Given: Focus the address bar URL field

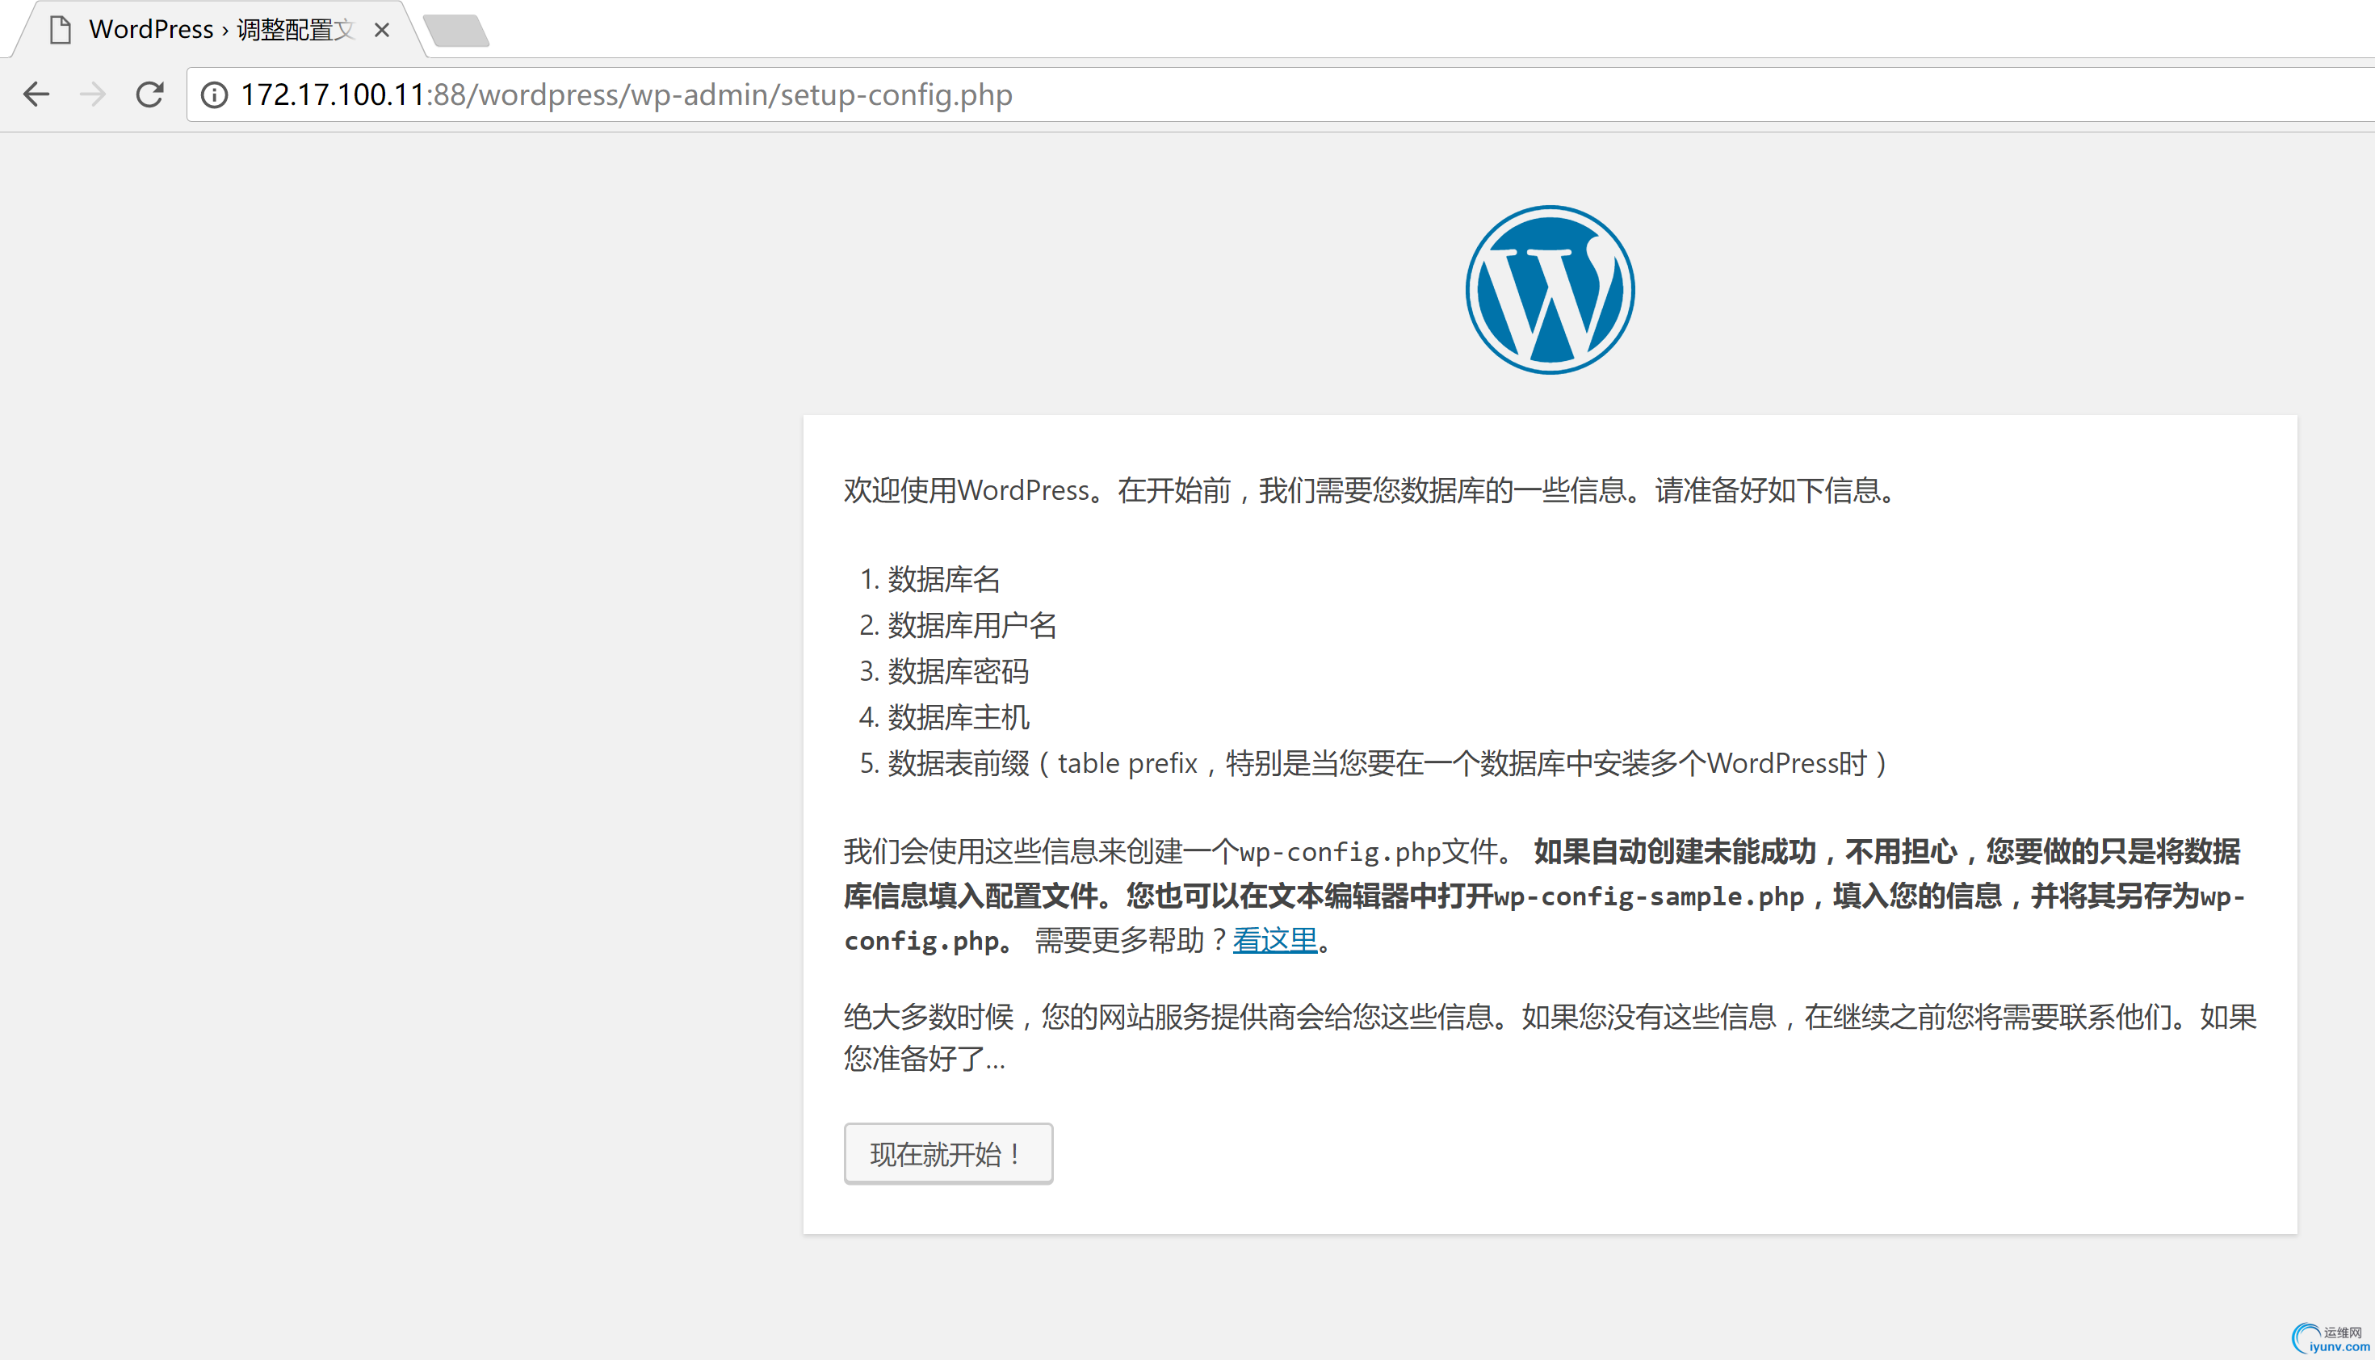Looking at the screenshot, I should 1279,94.
